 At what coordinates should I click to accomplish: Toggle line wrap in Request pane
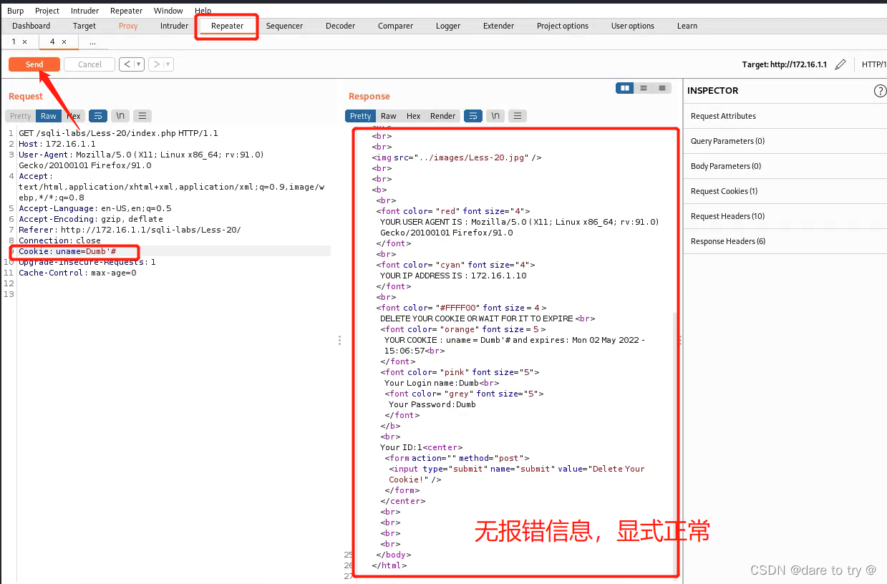pyautogui.click(x=98, y=116)
